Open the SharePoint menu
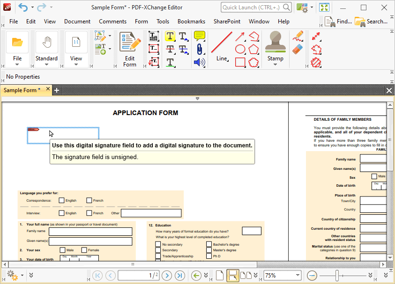The image size is (395, 284). click(x=227, y=22)
